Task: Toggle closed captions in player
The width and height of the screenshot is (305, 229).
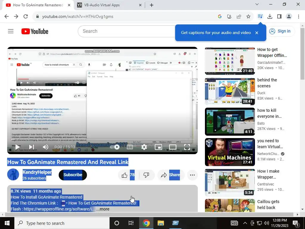Action: pyautogui.click(x=130, y=147)
